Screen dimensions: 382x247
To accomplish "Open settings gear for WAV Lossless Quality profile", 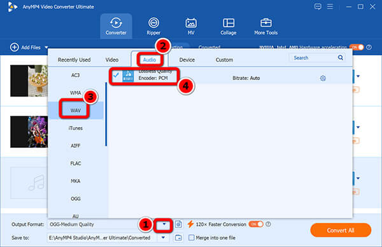I will point(323,78).
